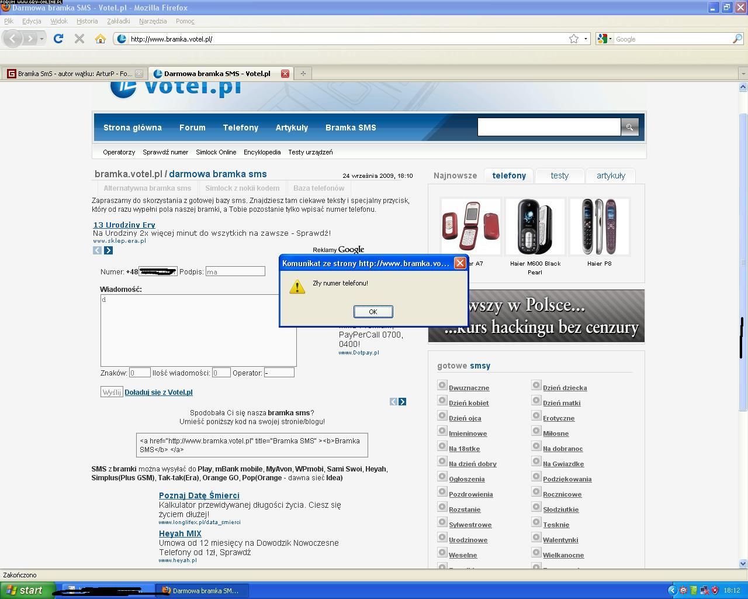Open Simlock Online link

point(216,152)
